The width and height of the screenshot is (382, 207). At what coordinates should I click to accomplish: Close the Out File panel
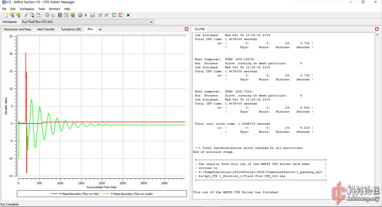(377, 29)
